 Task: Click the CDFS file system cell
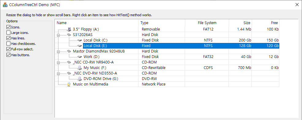tap(207, 68)
